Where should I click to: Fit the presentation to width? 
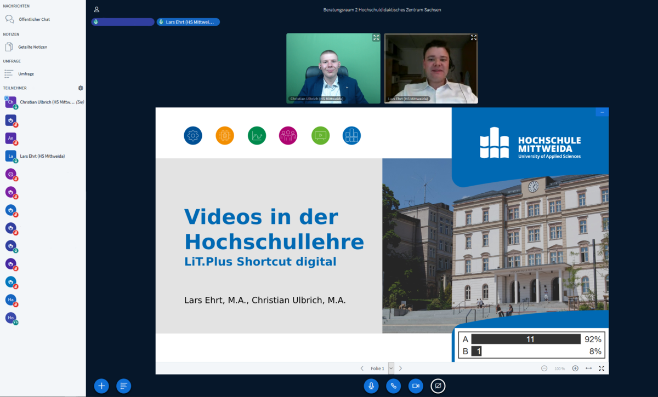coord(588,369)
